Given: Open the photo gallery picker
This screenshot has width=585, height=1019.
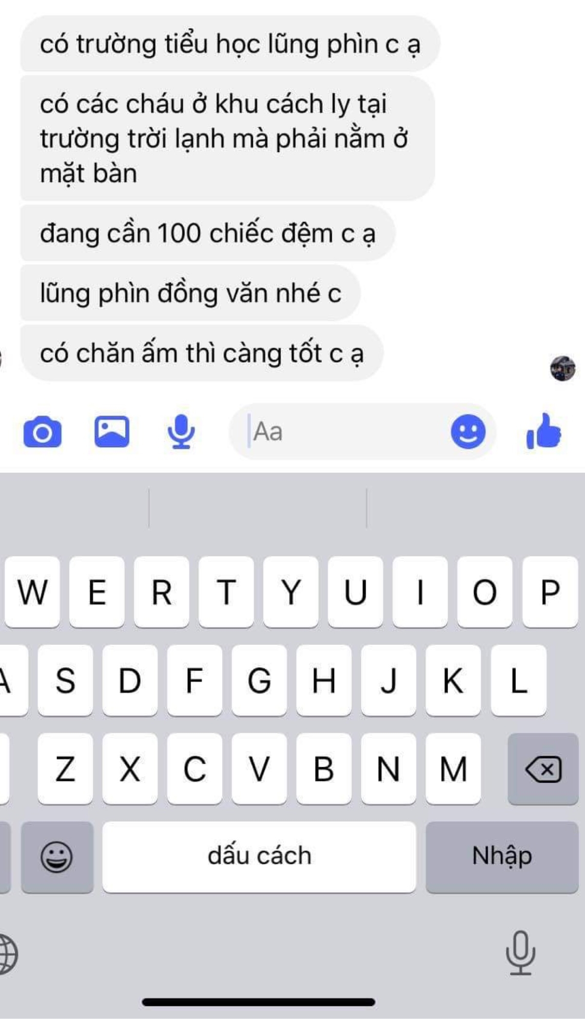Looking at the screenshot, I should 112,432.
